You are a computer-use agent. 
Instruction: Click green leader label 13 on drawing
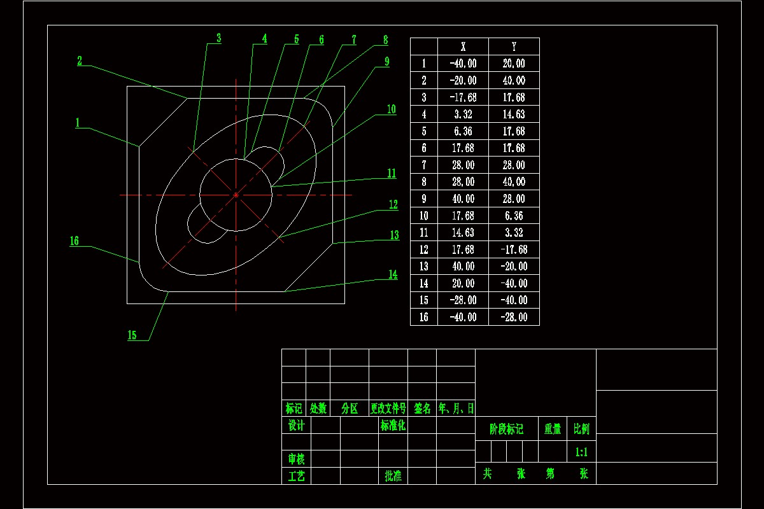(395, 235)
